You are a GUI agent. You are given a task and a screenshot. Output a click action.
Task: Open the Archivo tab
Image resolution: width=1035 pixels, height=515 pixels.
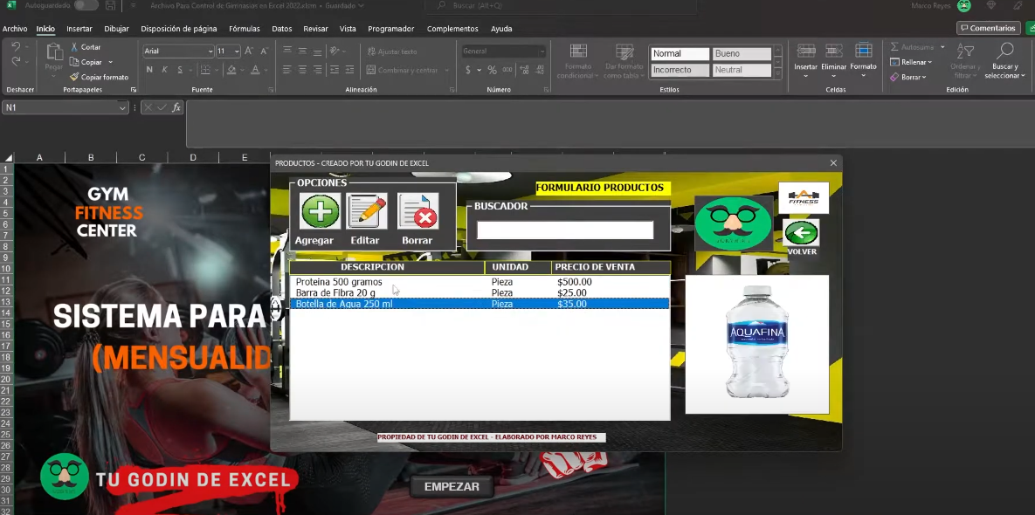point(15,29)
